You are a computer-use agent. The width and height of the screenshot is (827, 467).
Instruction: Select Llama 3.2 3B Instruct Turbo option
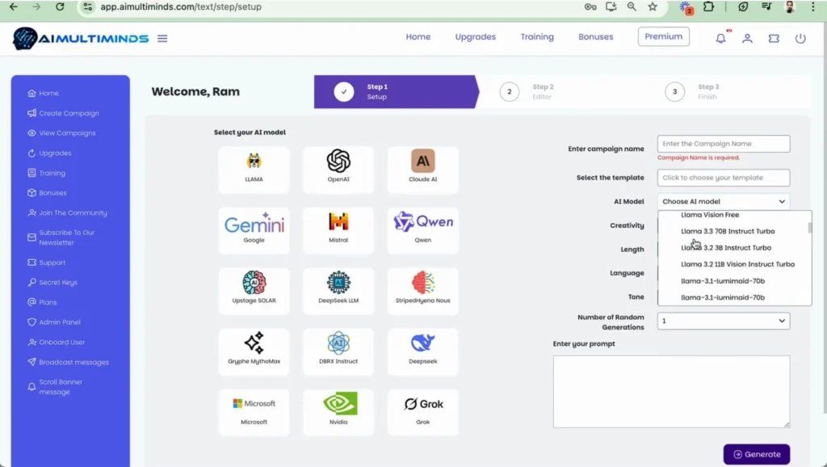pos(726,247)
